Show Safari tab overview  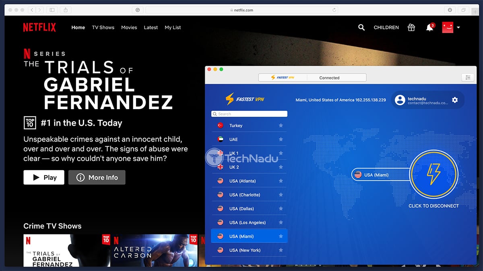(x=464, y=10)
